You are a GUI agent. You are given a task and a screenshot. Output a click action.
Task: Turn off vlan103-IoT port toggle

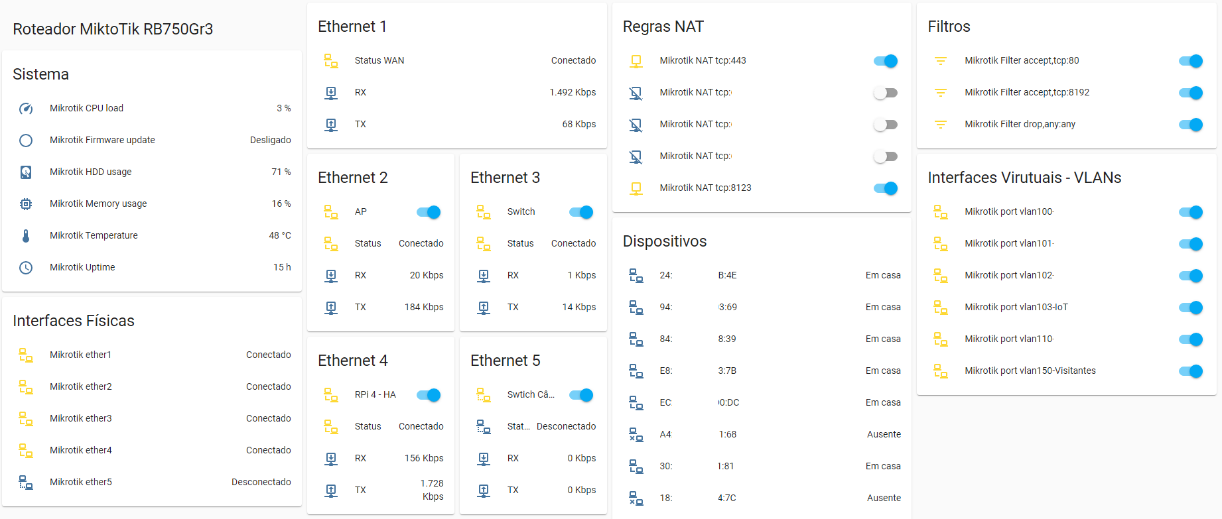tap(1191, 308)
